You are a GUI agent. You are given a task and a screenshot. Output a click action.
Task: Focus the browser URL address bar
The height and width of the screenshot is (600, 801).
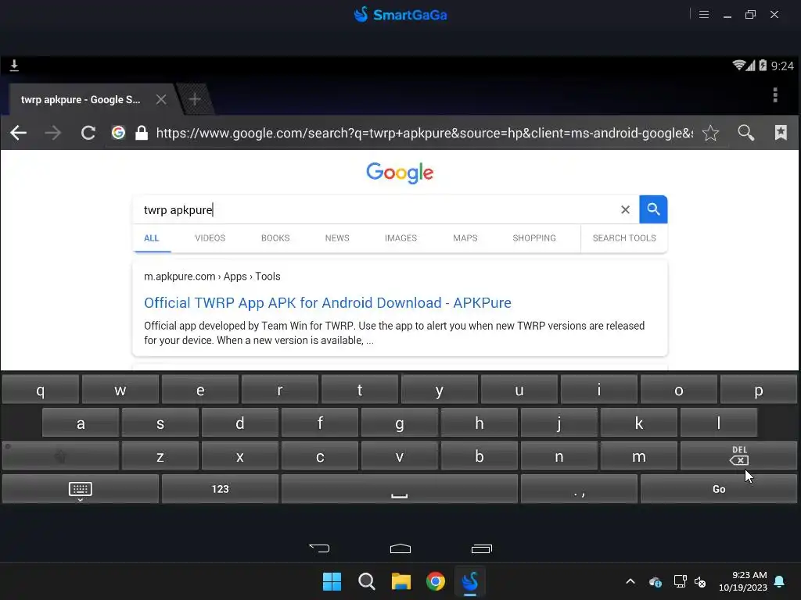(x=424, y=133)
